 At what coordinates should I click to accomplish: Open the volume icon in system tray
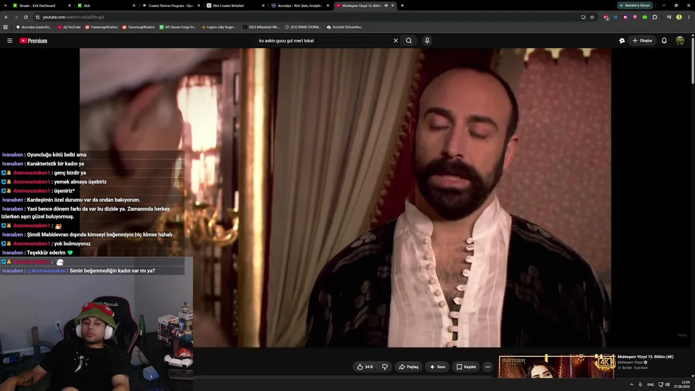[x=667, y=384]
